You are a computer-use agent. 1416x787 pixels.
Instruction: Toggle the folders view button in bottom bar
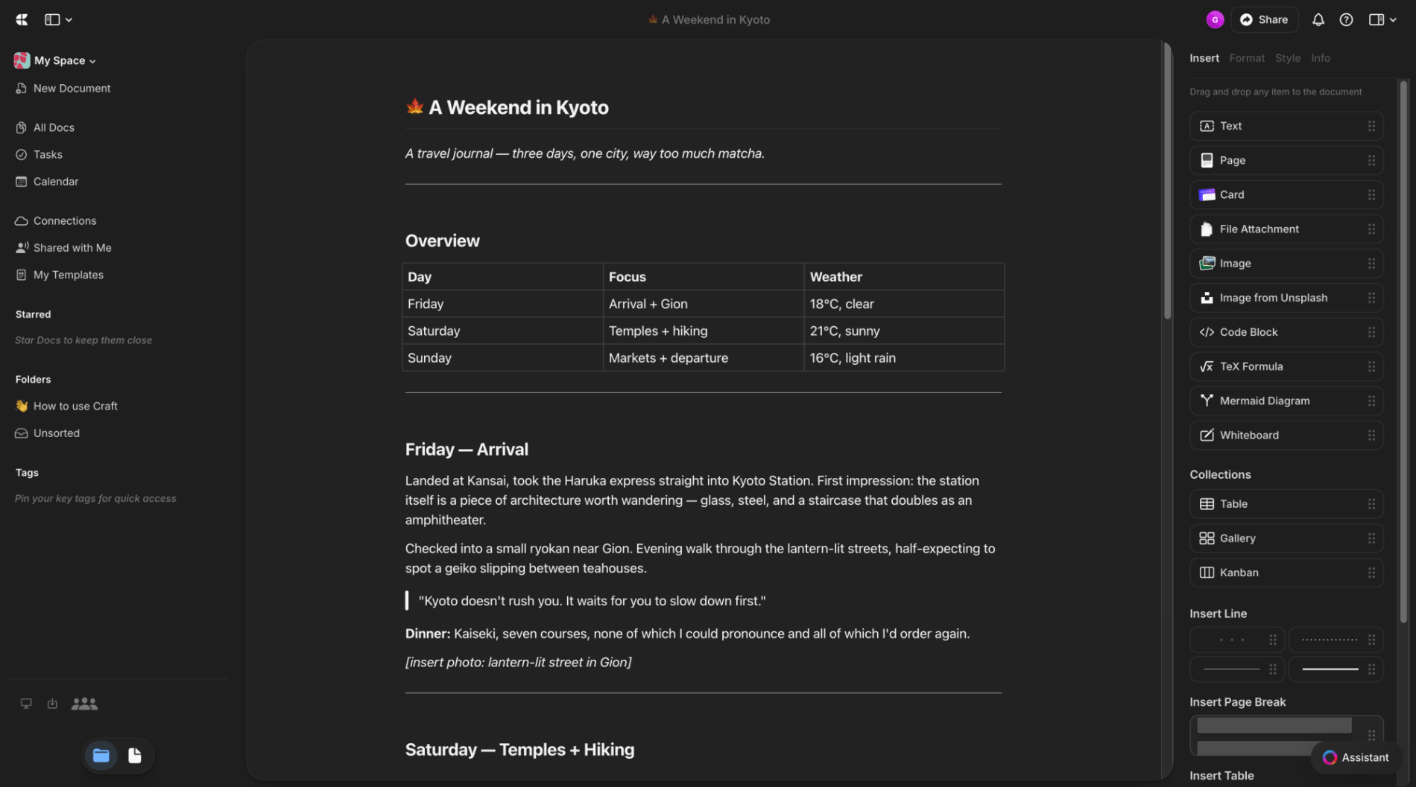101,756
